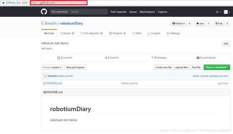Click the README.md file icon in file list
This screenshot has height=134, width=233.
(x=44, y=83)
